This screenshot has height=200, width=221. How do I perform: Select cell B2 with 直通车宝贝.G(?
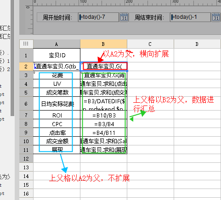(104, 67)
